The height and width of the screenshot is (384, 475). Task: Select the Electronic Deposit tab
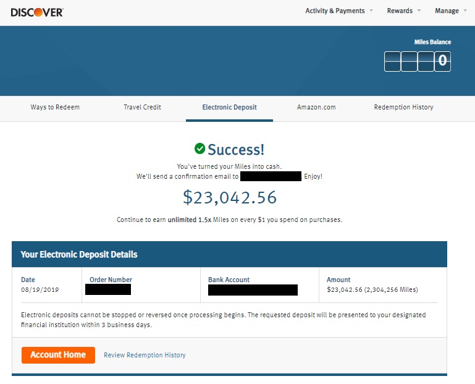(x=229, y=107)
